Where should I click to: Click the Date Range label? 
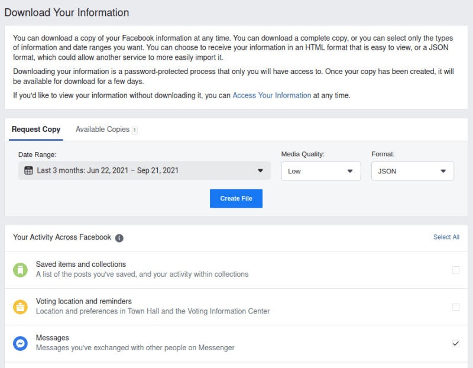pos(37,154)
